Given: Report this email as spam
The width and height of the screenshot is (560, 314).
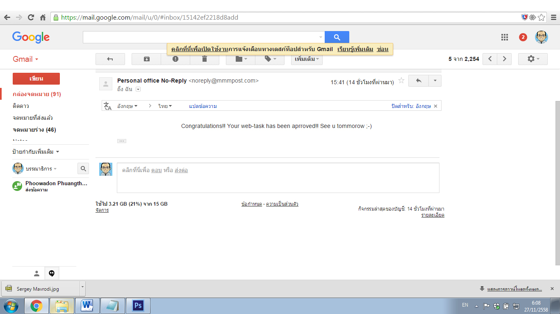Looking at the screenshot, I should pos(175,59).
